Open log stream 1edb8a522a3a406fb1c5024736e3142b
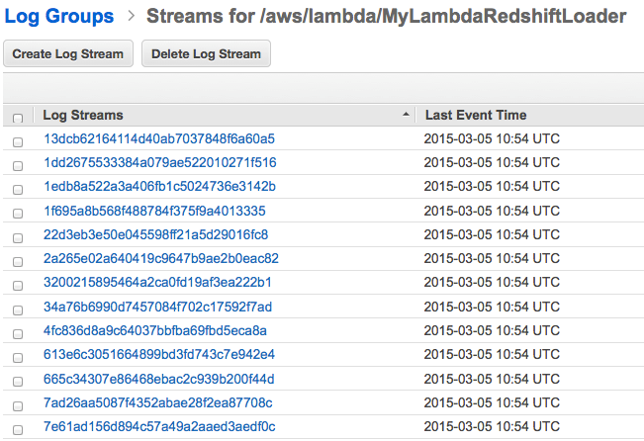Viewport: 644px width, 441px height. [x=159, y=187]
